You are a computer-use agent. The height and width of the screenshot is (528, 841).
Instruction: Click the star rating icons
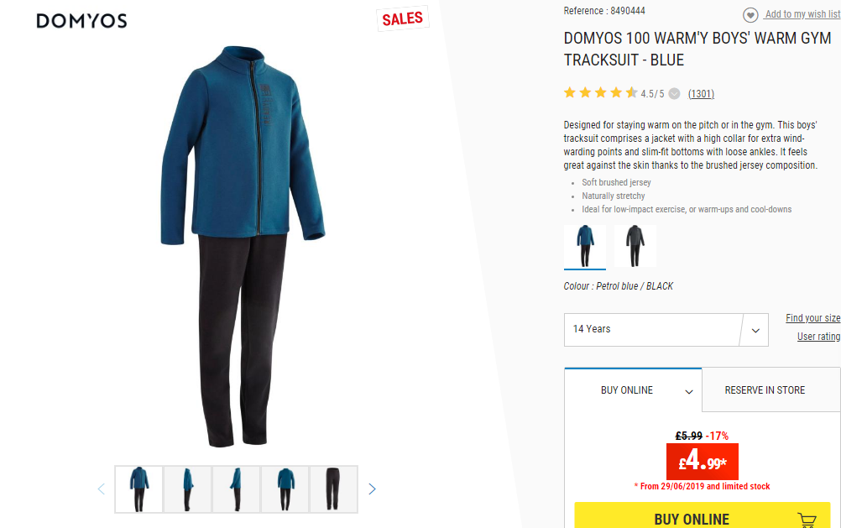tap(600, 93)
